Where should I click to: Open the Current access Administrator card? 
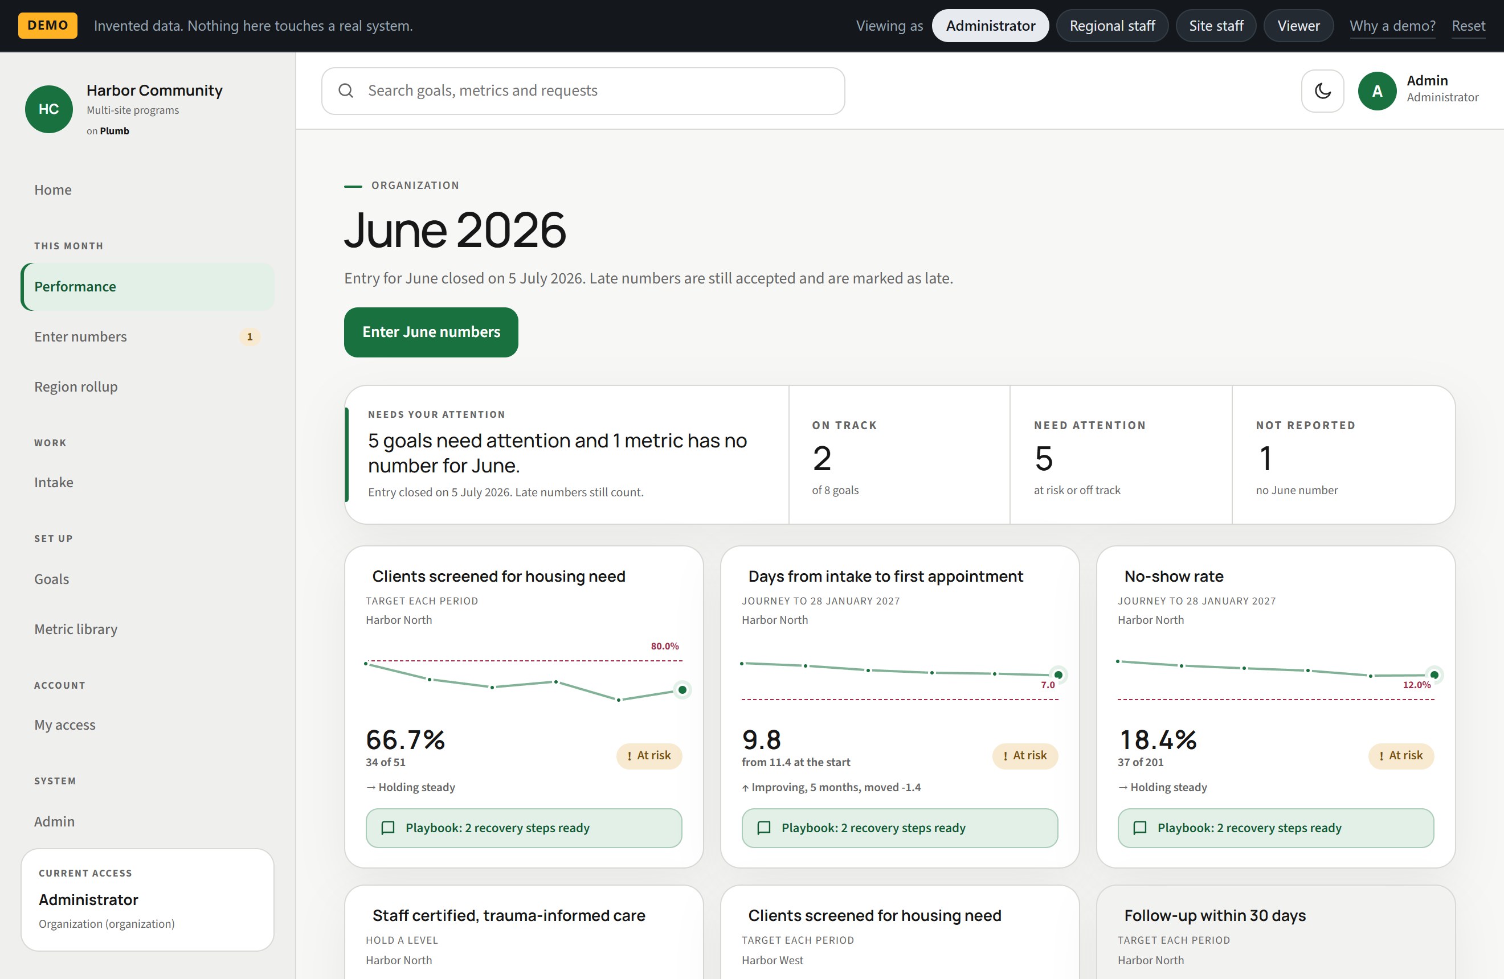pyautogui.click(x=147, y=899)
